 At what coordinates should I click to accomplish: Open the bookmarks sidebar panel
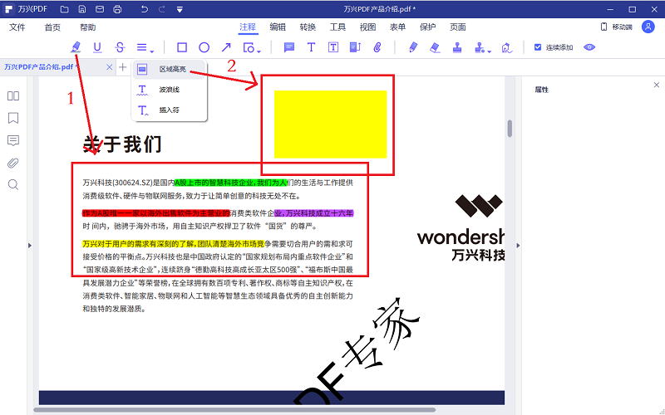tap(13, 118)
